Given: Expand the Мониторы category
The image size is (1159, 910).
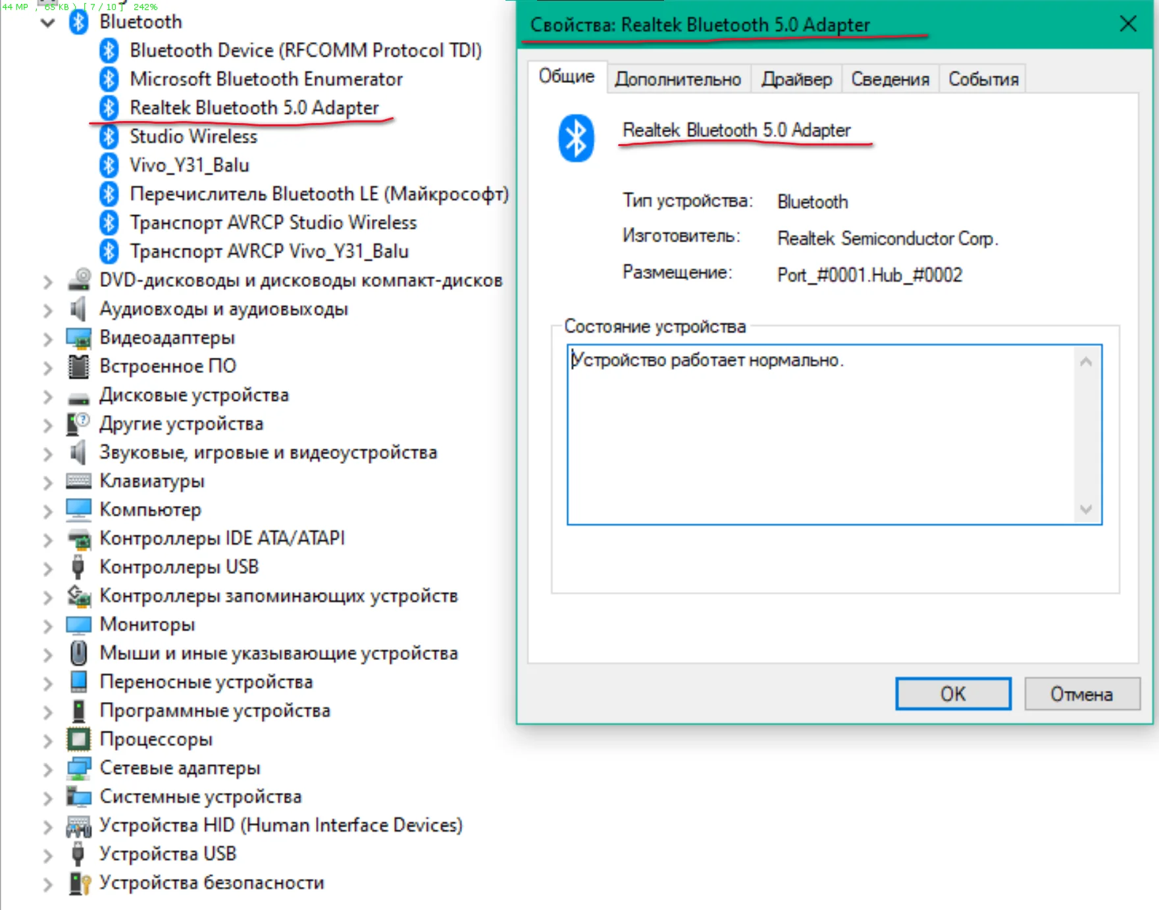Looking at the screenshot, I should 48,626.
